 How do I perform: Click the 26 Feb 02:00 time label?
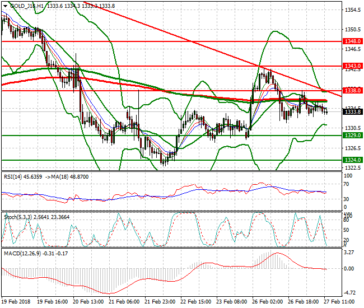pyautogui.click(x=268, y=302)
